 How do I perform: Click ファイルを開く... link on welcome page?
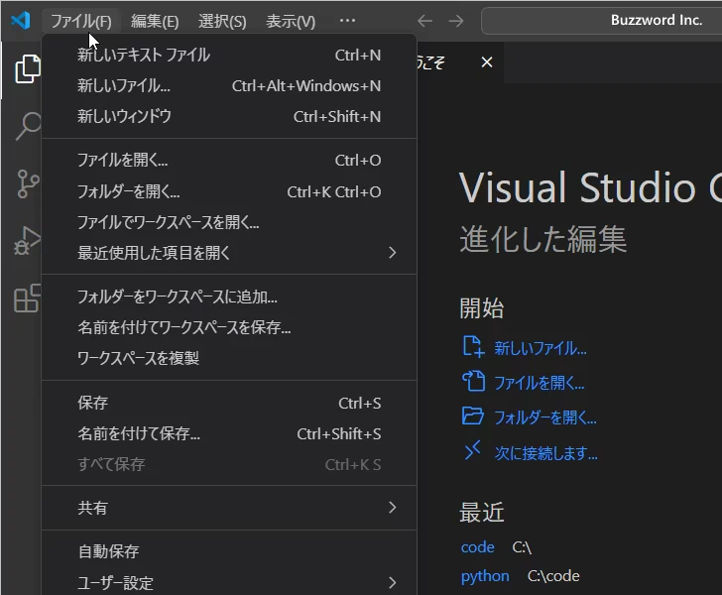pos(540,383)
